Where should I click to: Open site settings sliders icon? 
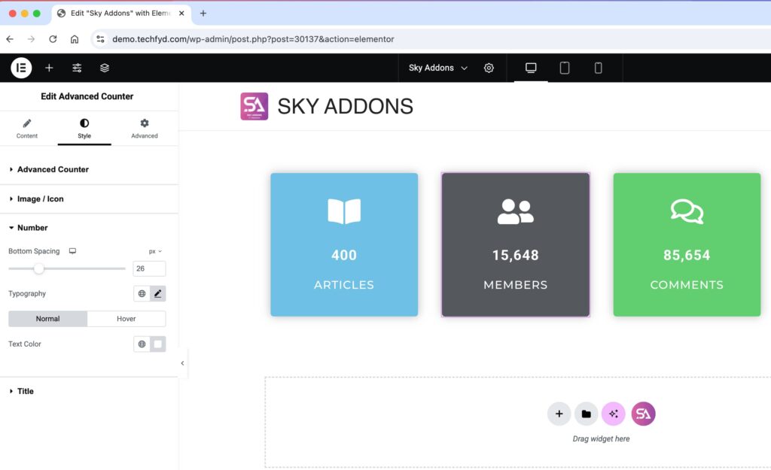coord(77,68)
